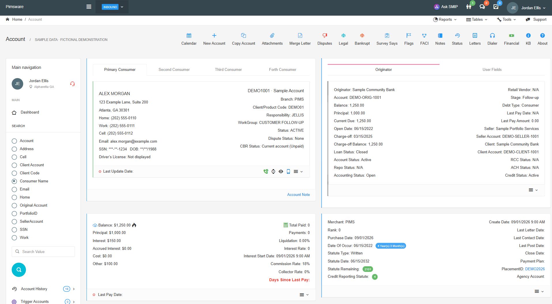Open the Bankrupt tool
Viewport: 552px width, 304px height.
click(x=362, y=39)
